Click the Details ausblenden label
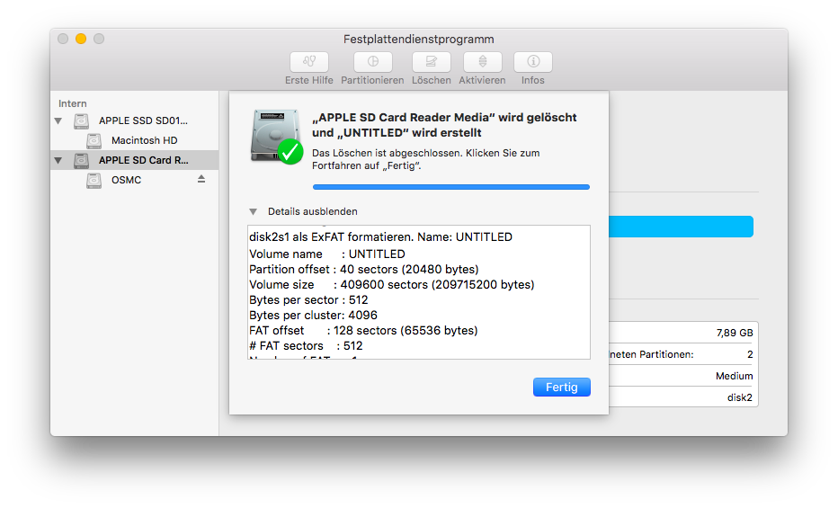838x508 pixels. coord(313,211)
